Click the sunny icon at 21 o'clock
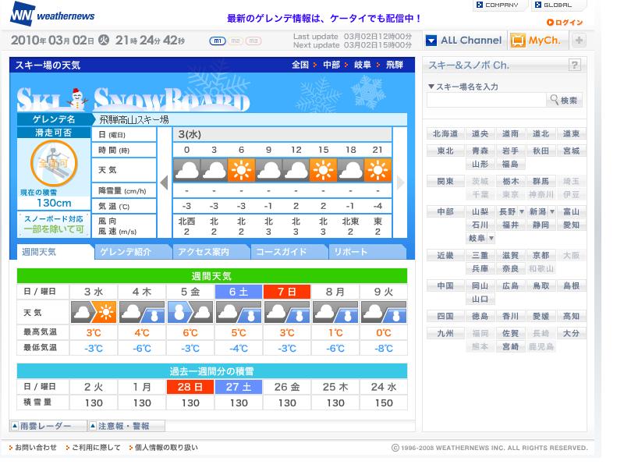The height and width of the screenshot is (468, 624). (x=378, y=170)
